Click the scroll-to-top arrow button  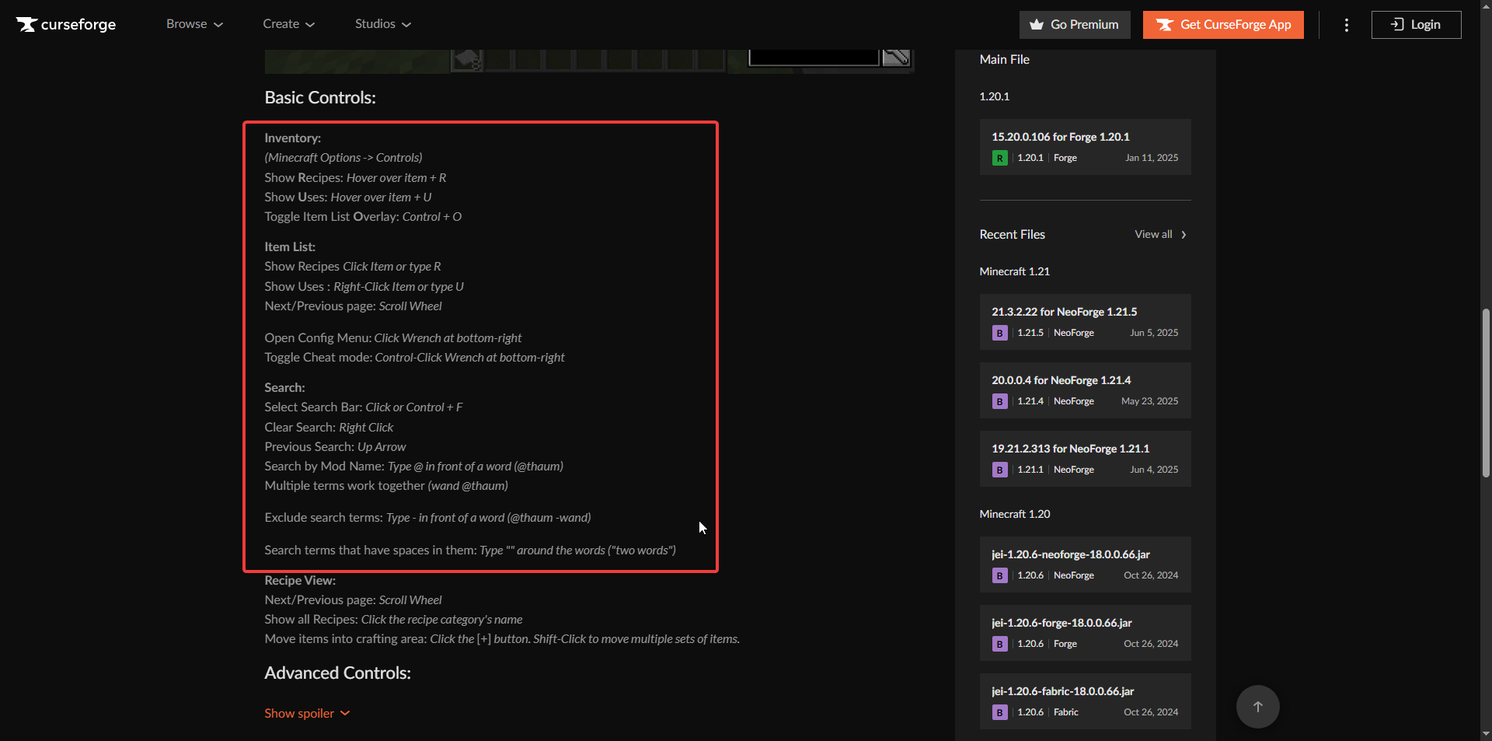[1257, 707]
